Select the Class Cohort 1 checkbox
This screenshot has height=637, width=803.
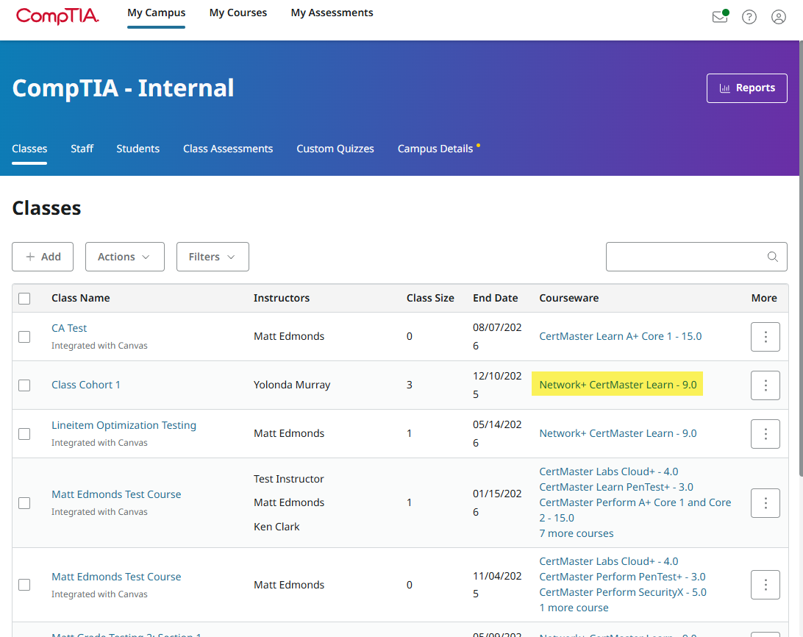click(x=24, y=385)
